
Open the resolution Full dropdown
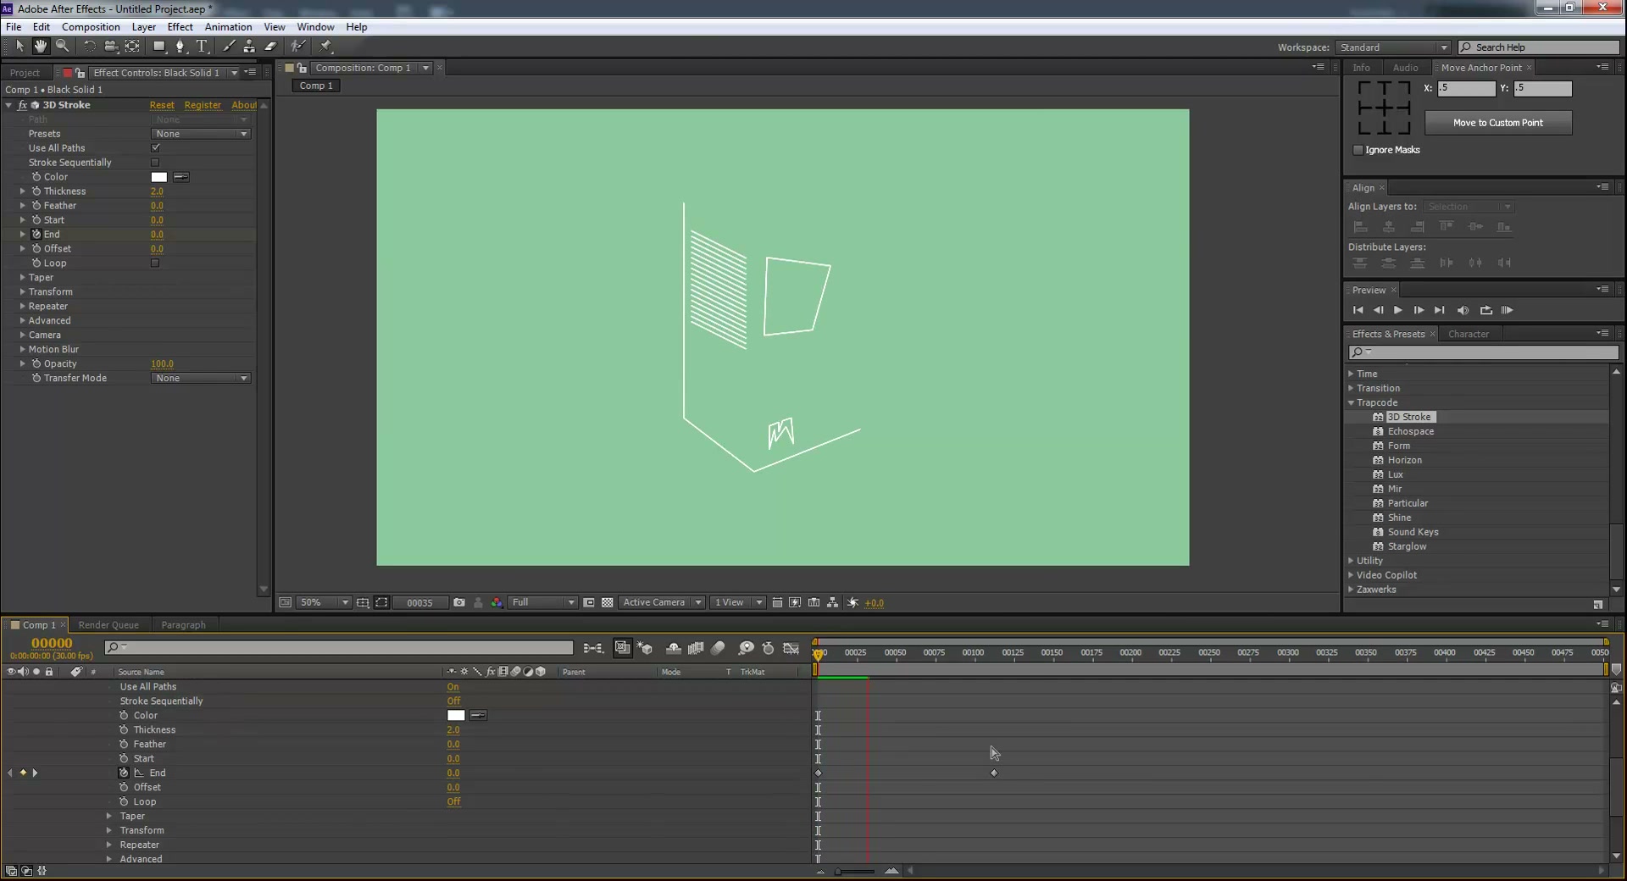(542, 602)
